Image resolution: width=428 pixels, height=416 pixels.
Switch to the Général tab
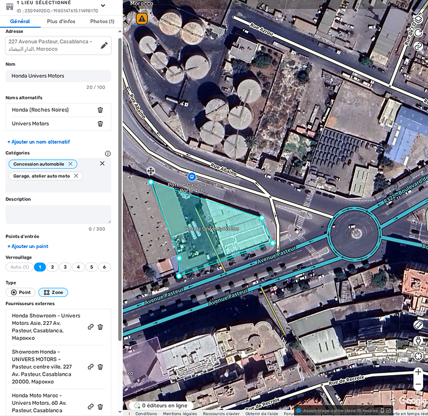point(20,21)
